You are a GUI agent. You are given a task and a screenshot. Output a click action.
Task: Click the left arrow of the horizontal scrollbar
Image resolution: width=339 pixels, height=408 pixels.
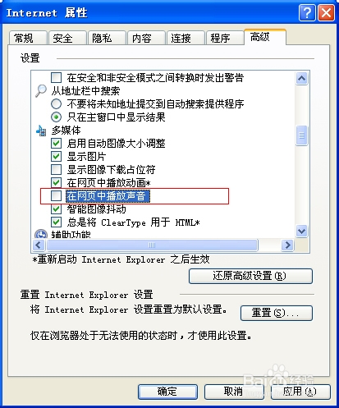point(39,245)
